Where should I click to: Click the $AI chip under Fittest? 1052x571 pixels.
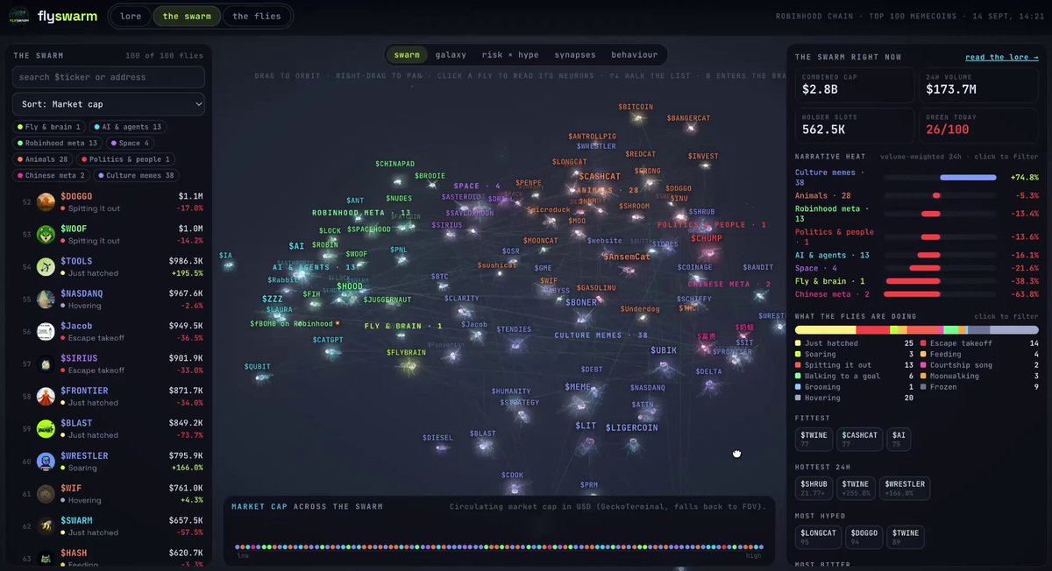(x=899, y=439)
